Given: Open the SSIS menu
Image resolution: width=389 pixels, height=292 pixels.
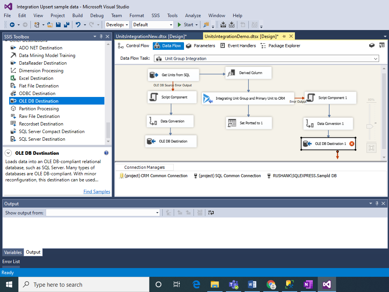Looking at the screenshot, I should (155, 15).
